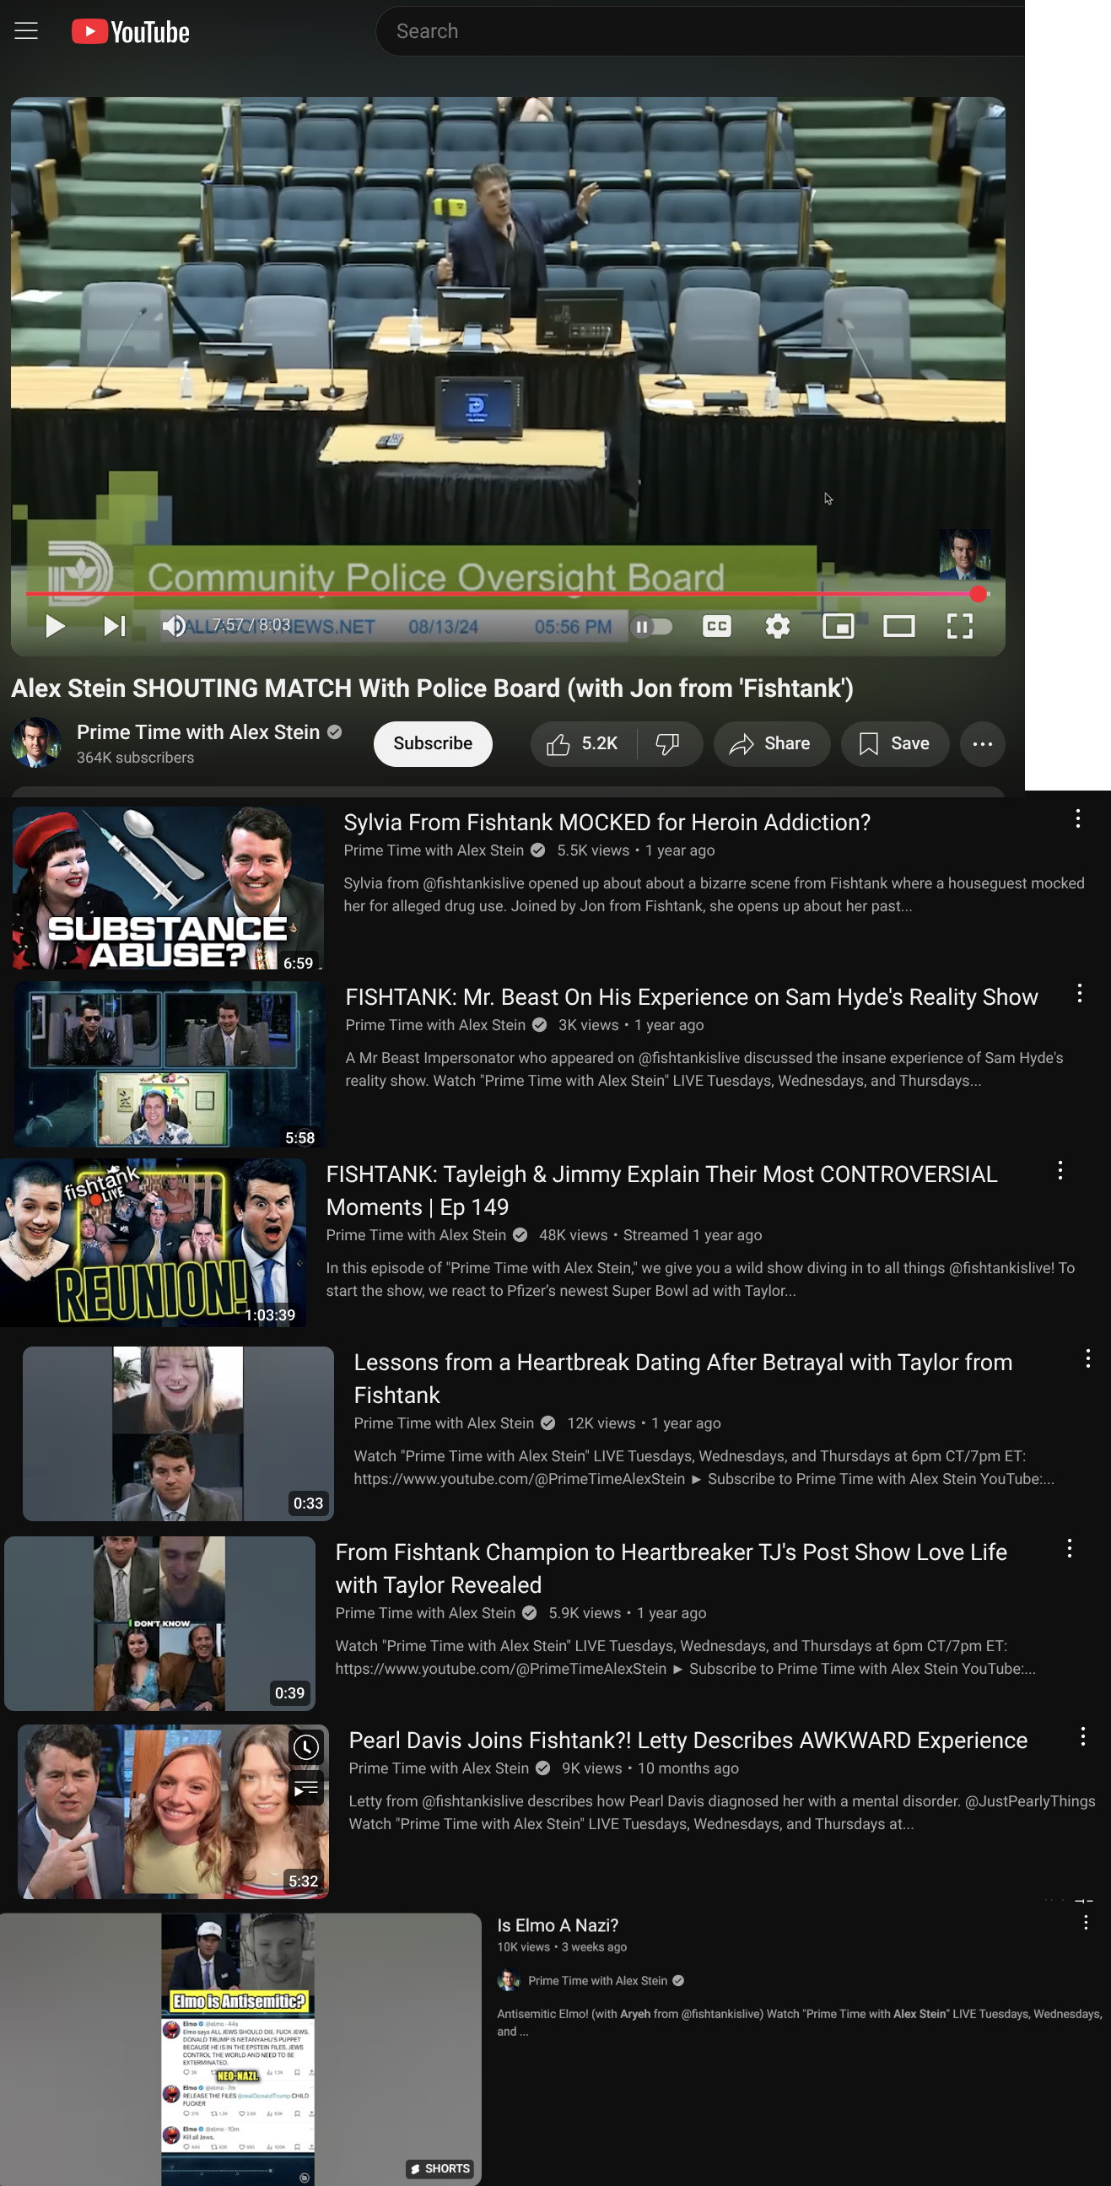Like the video with 5.2K thumbs up
The width and height of the screenshot is (1111, 2186).
tap(584, 744)
